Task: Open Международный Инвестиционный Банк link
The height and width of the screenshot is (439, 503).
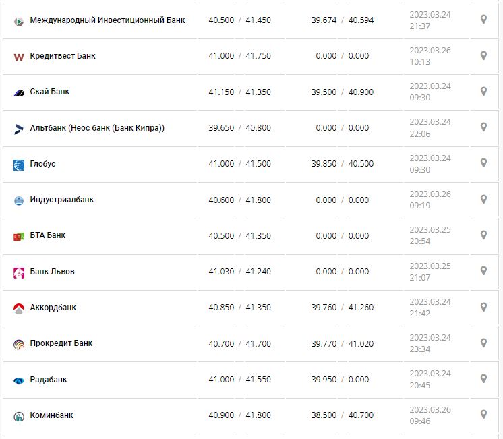Action: 107,20
